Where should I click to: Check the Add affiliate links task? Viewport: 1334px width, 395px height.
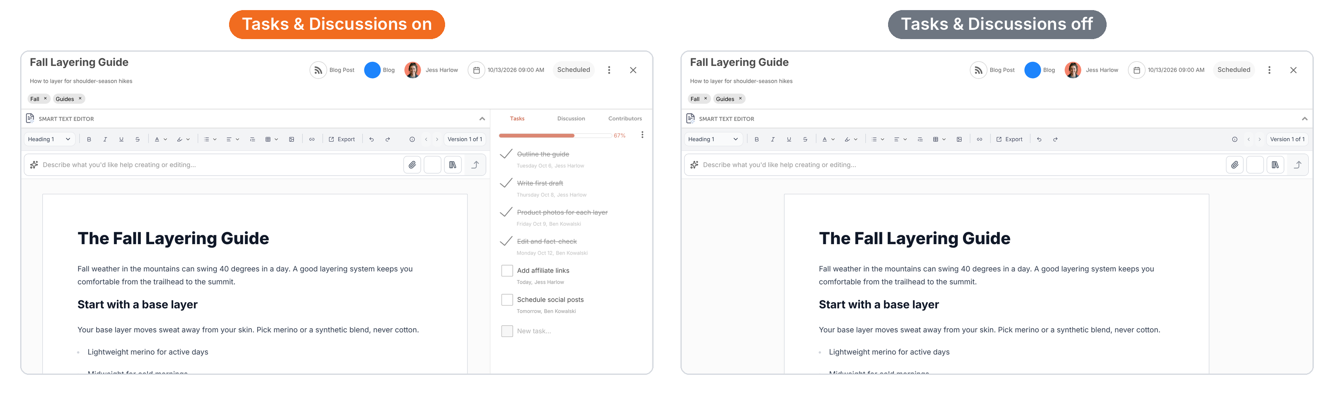pyautogui.click(x=507, y=271)
